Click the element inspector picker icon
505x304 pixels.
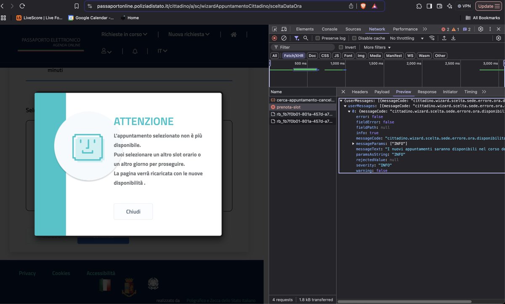274,29
